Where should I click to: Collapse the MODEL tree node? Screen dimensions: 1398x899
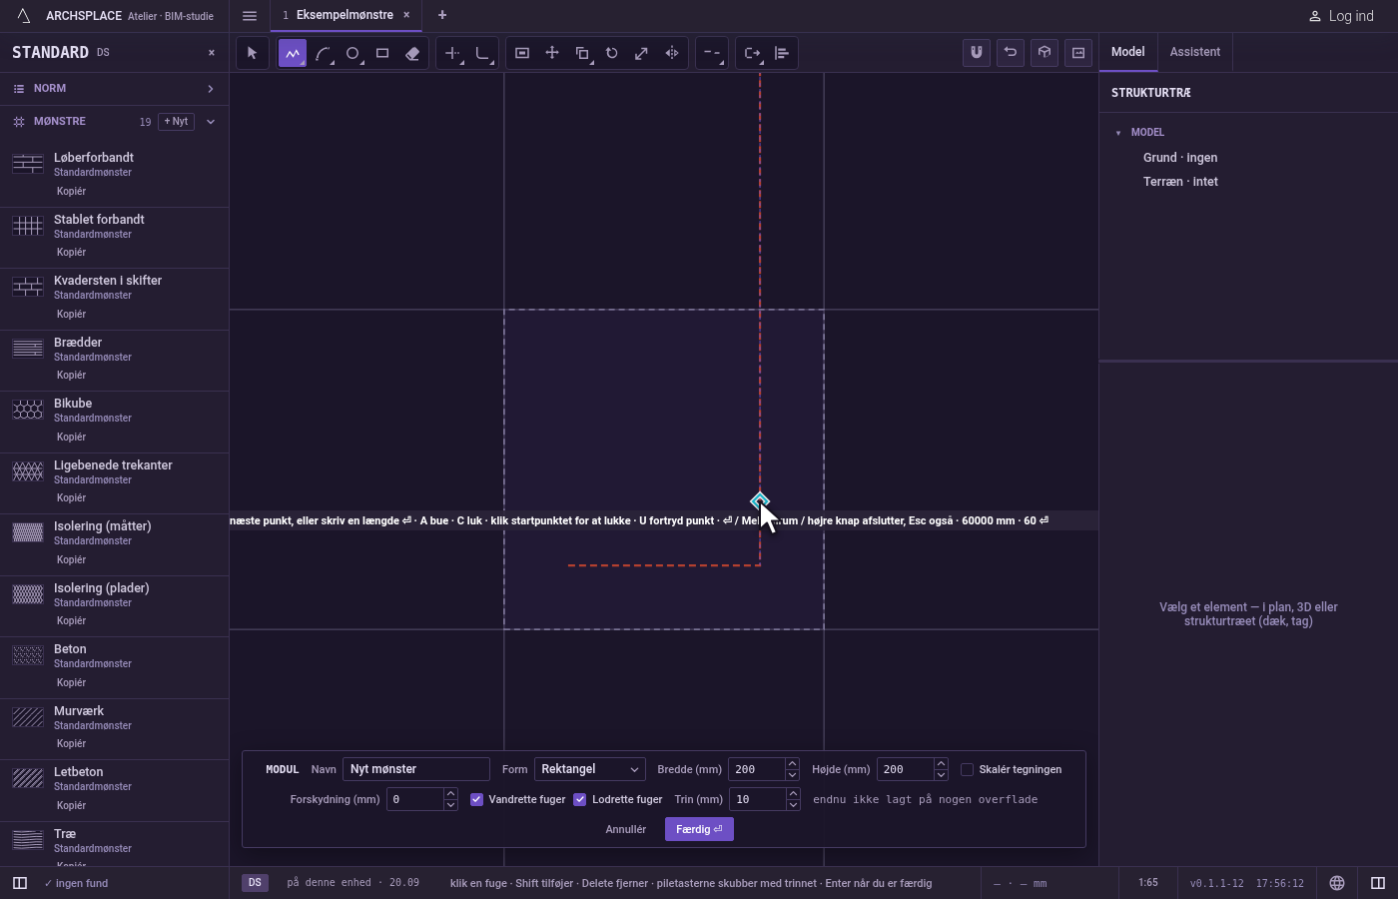tap(1118, 133)
